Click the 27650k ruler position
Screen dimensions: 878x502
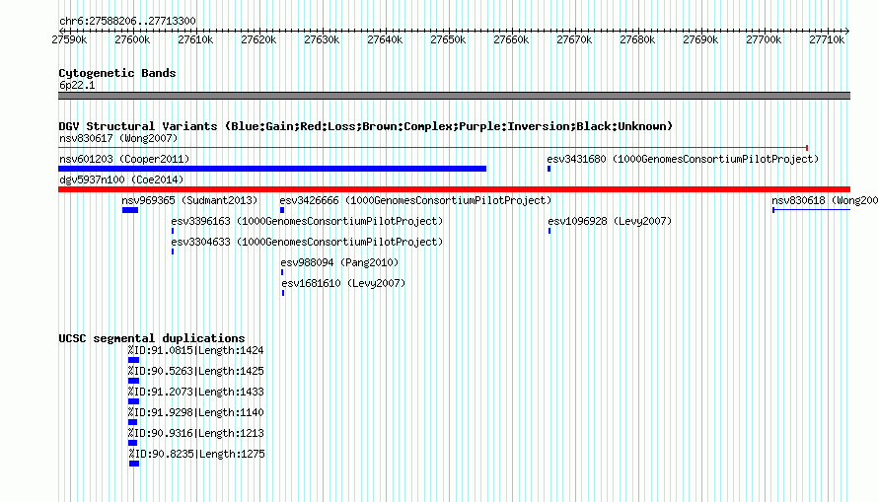pyautogui.click(x=448, y=39)
